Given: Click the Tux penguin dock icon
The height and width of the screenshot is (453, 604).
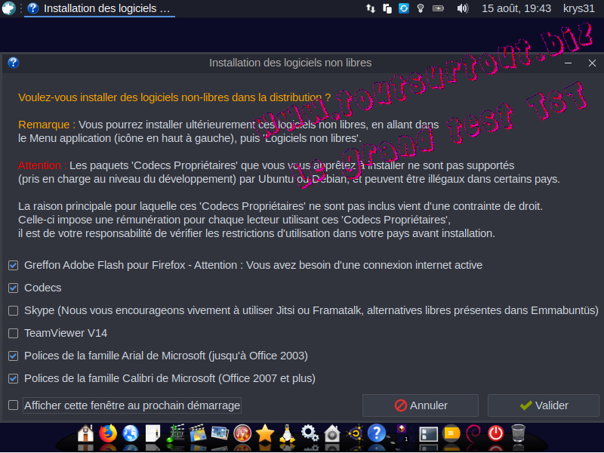Looking at the screenshot, I should click(287, 433).
